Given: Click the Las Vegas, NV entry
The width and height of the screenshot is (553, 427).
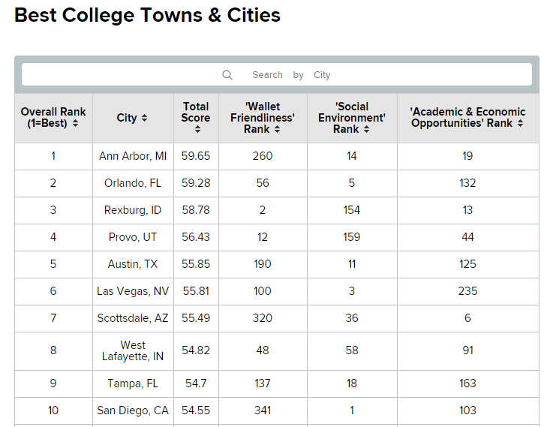Looking at the screenshot, I should click(x=133, y=291).
